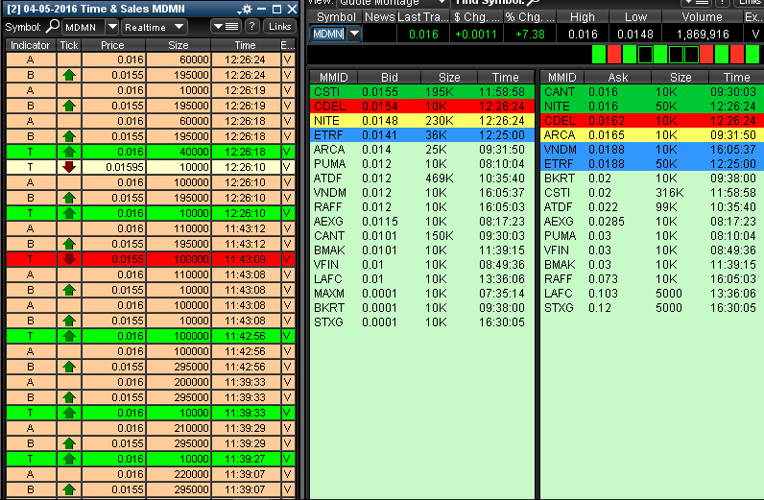Select the CSTI bid row at 0.0155
This screenshot has height=500, width=764.
pyautogui.click(x=420, y=91)
